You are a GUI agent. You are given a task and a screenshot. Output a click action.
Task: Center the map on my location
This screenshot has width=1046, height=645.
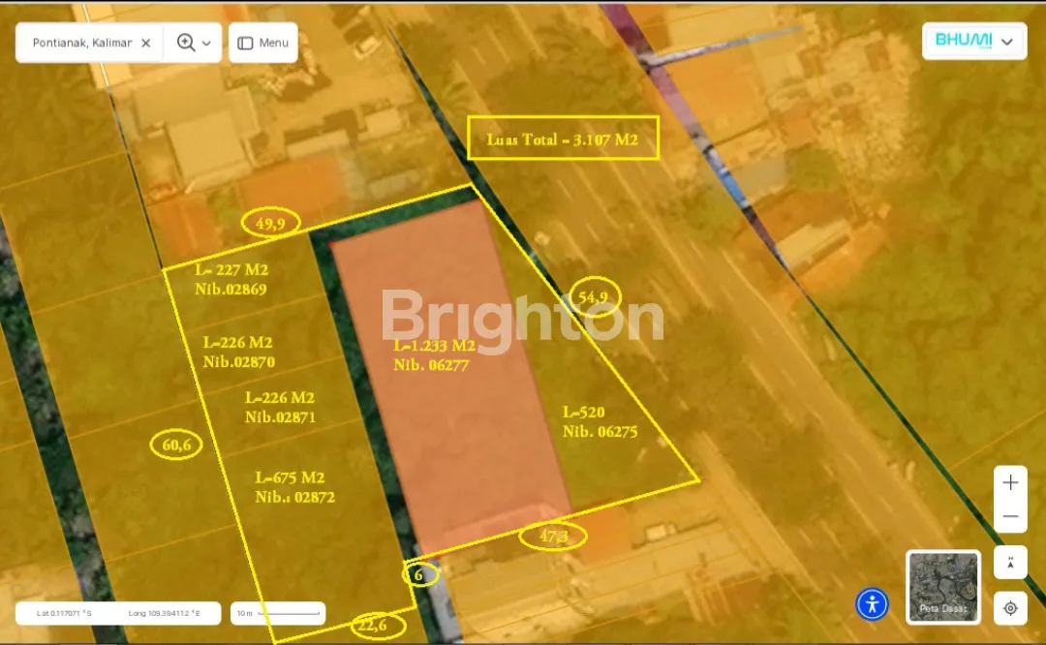pos(1010,608)
